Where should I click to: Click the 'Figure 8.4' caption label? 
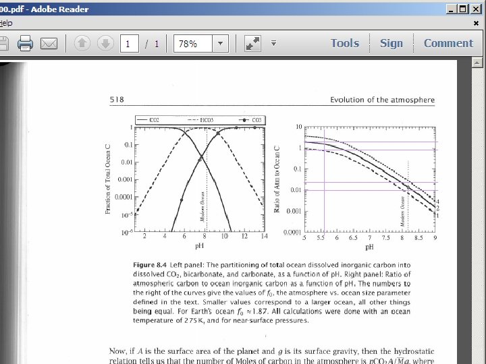[x=150, y=265]
